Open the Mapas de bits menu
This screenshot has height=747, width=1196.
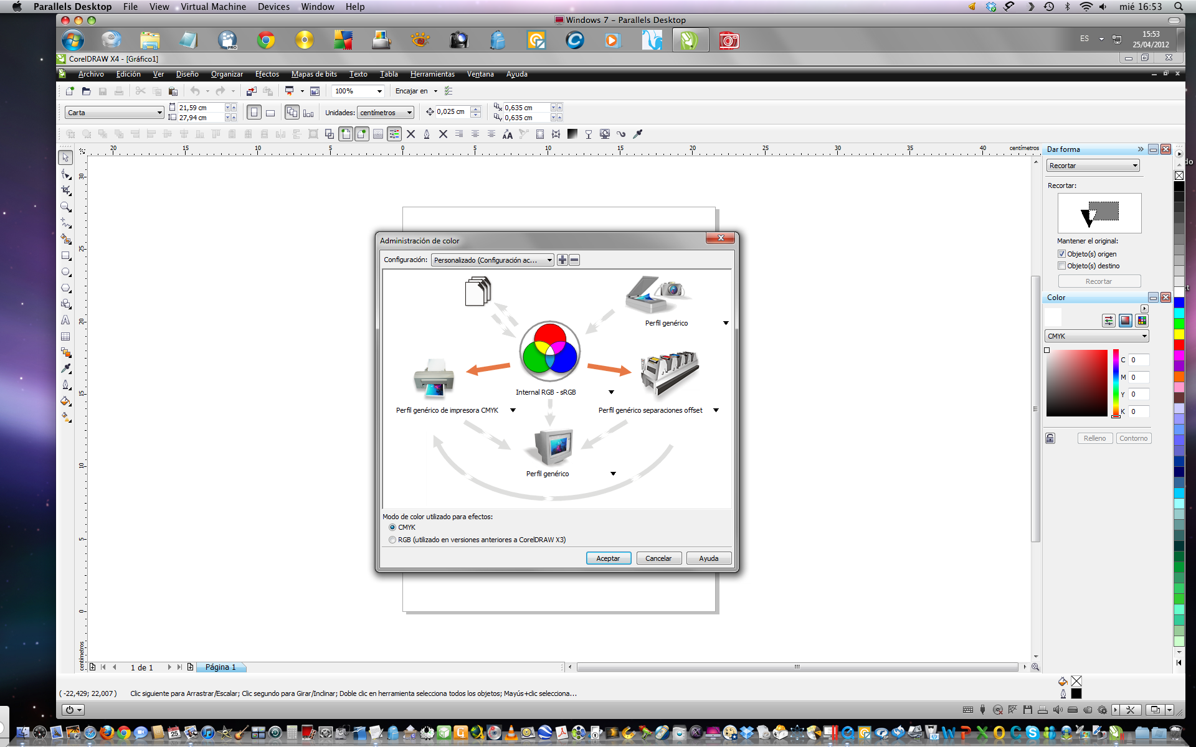click(314, 74)
